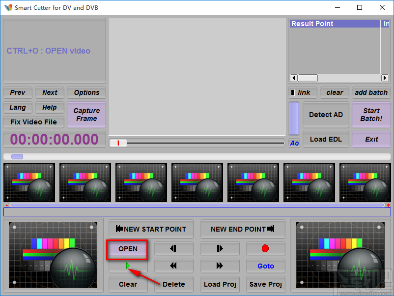394x296 pixels.
Task: Click the right arrow of the Result Point scrollbar
Action: tap(385, 78)
